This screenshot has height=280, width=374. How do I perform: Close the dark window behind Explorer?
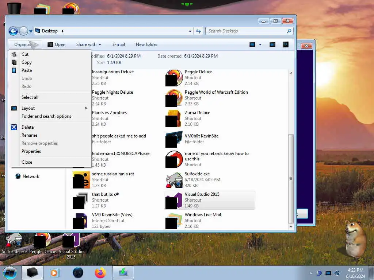coord(306,46)
